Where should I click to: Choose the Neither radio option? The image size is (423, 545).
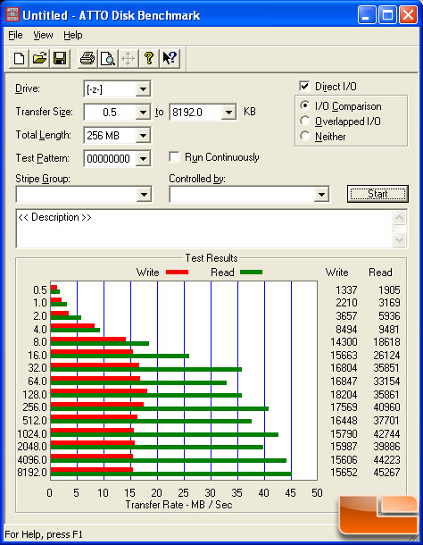point(305,136)
